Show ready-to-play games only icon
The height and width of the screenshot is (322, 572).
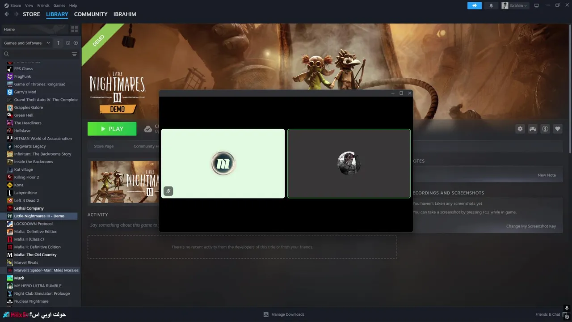(76, 43)
